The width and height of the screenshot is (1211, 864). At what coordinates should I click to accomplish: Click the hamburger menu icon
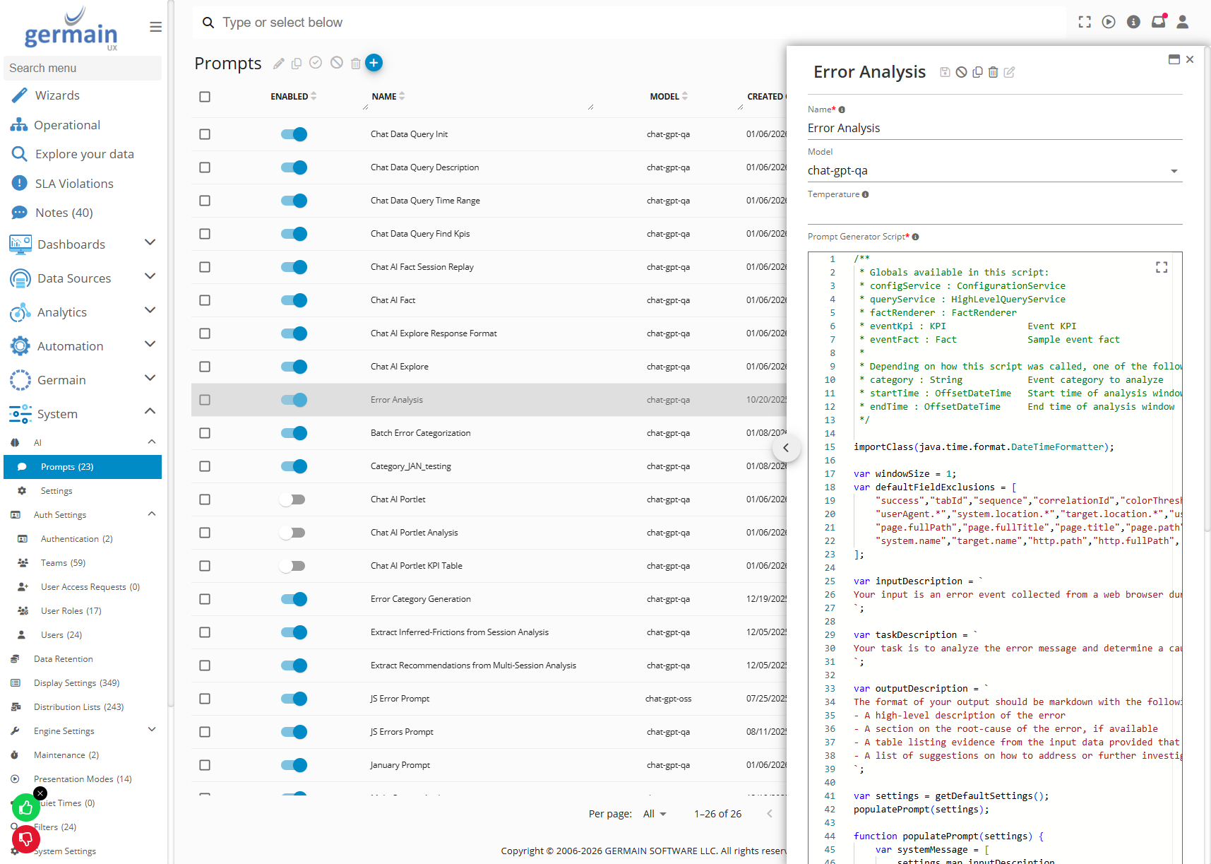click(156, 27)
